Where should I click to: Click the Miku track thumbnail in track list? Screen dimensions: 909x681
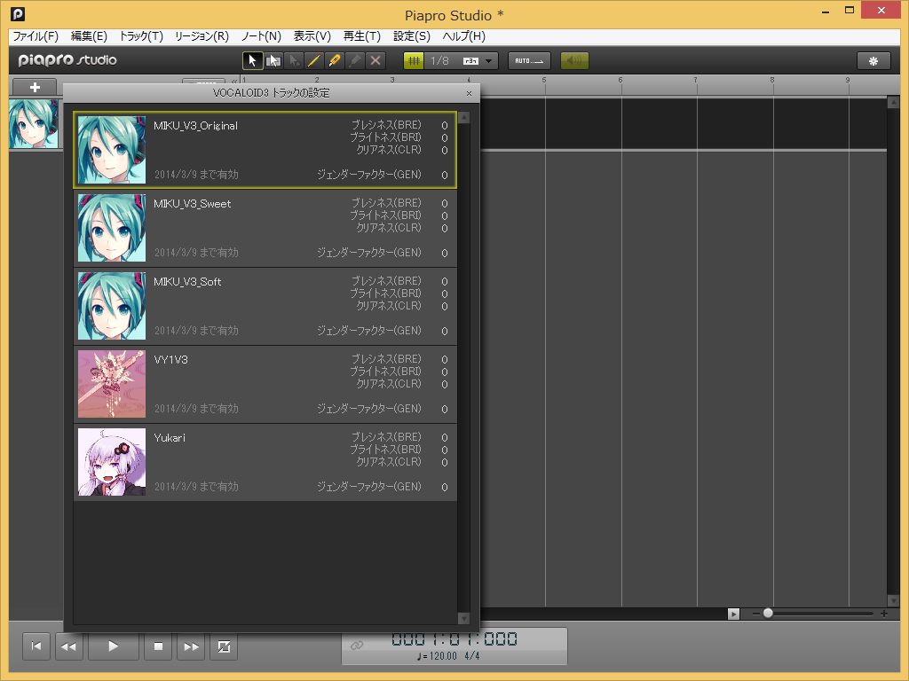tap(34, 123)
